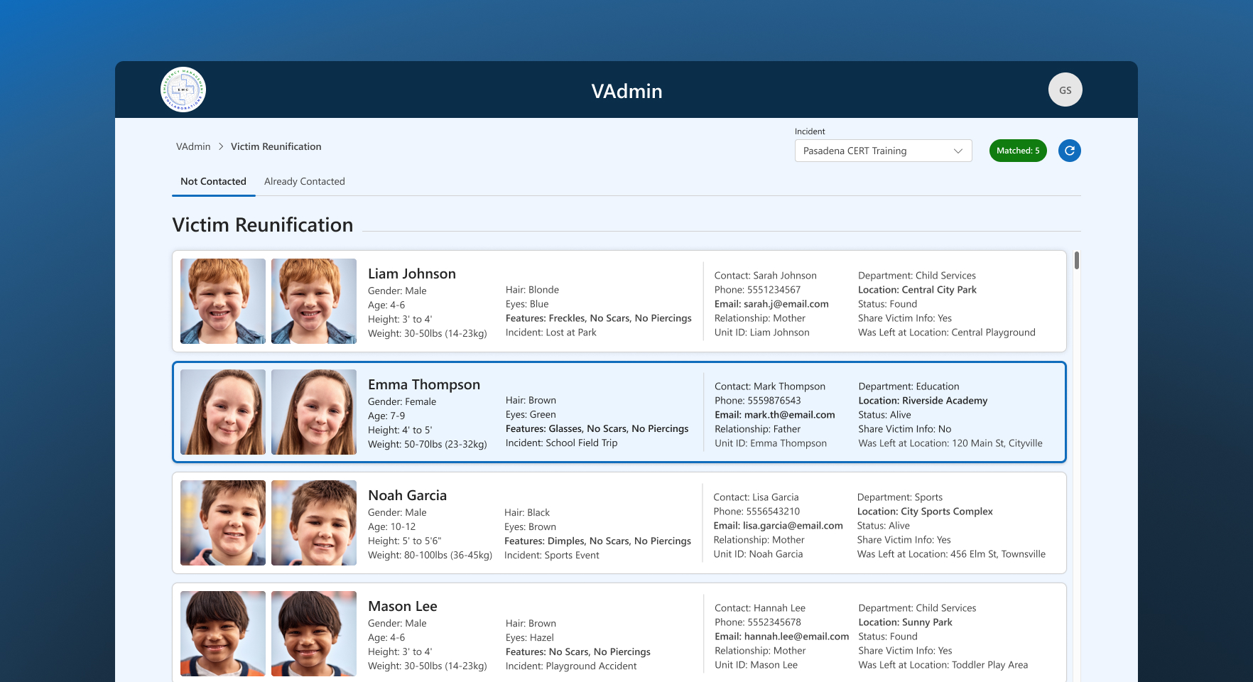
Task: Expand the Incident dropdown chevron
Action: click(958, 151)
